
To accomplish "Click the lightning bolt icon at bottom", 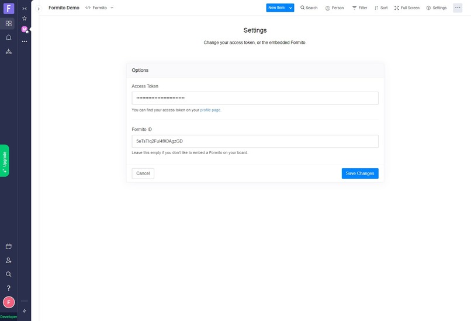I will point(25,311).
